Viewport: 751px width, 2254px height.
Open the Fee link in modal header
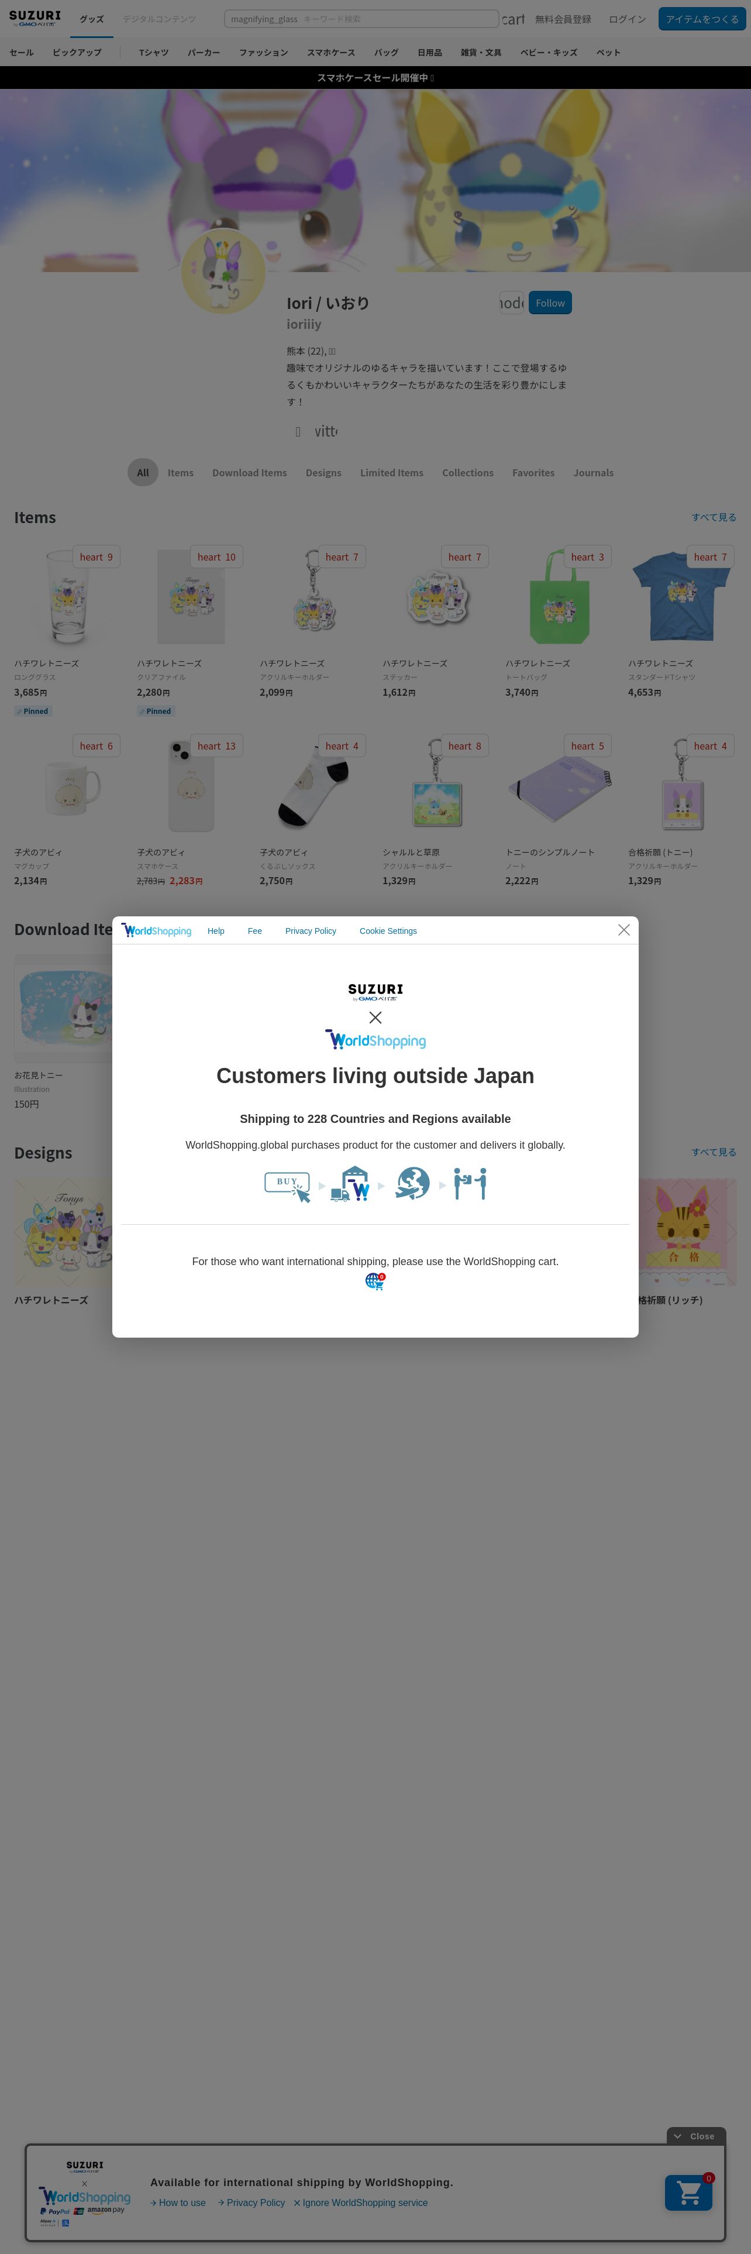(254, 931)
